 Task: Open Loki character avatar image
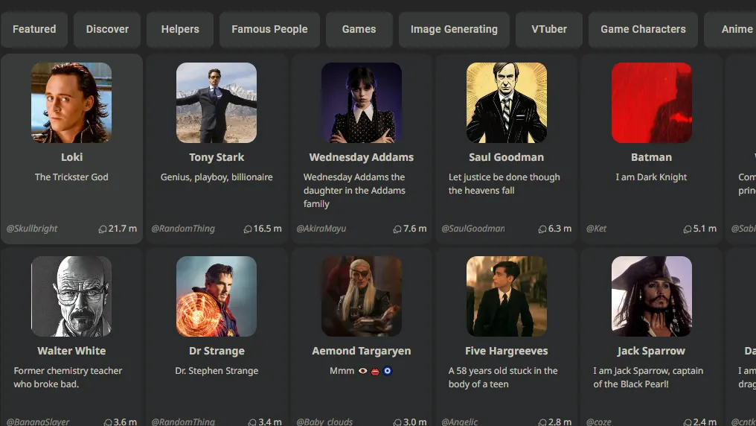point(71,103)
